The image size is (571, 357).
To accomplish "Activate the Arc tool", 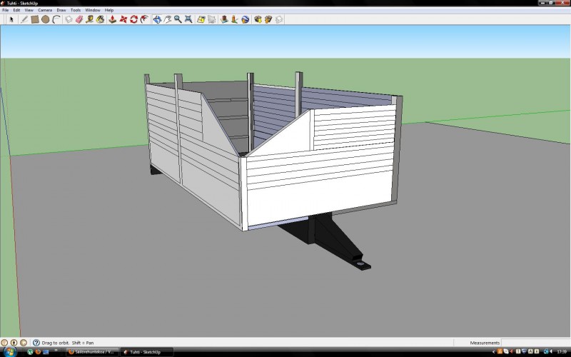I will pyautogui.click(x=56, y=19).
